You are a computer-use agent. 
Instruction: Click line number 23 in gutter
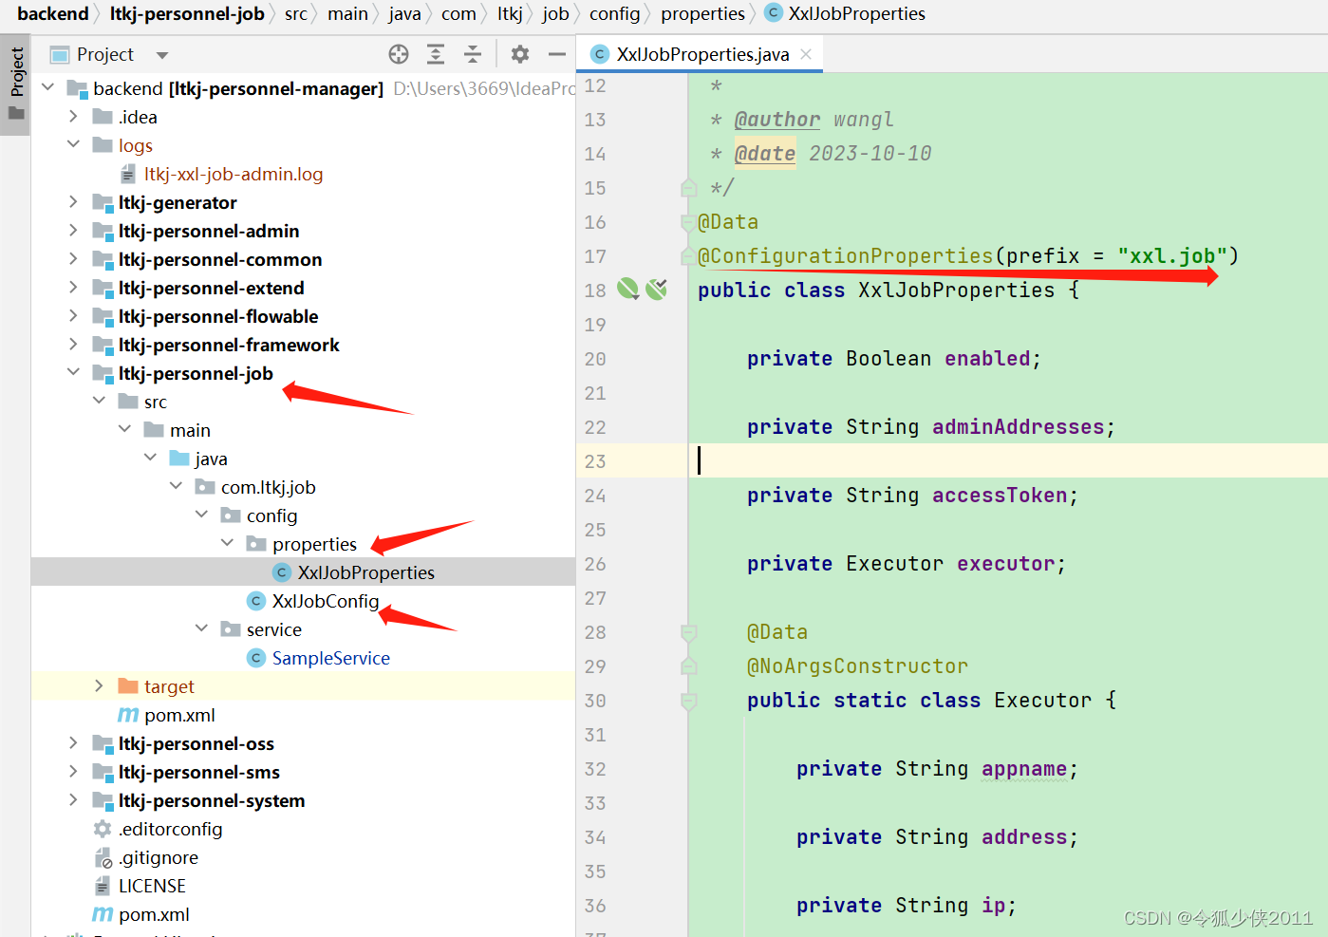595,461
